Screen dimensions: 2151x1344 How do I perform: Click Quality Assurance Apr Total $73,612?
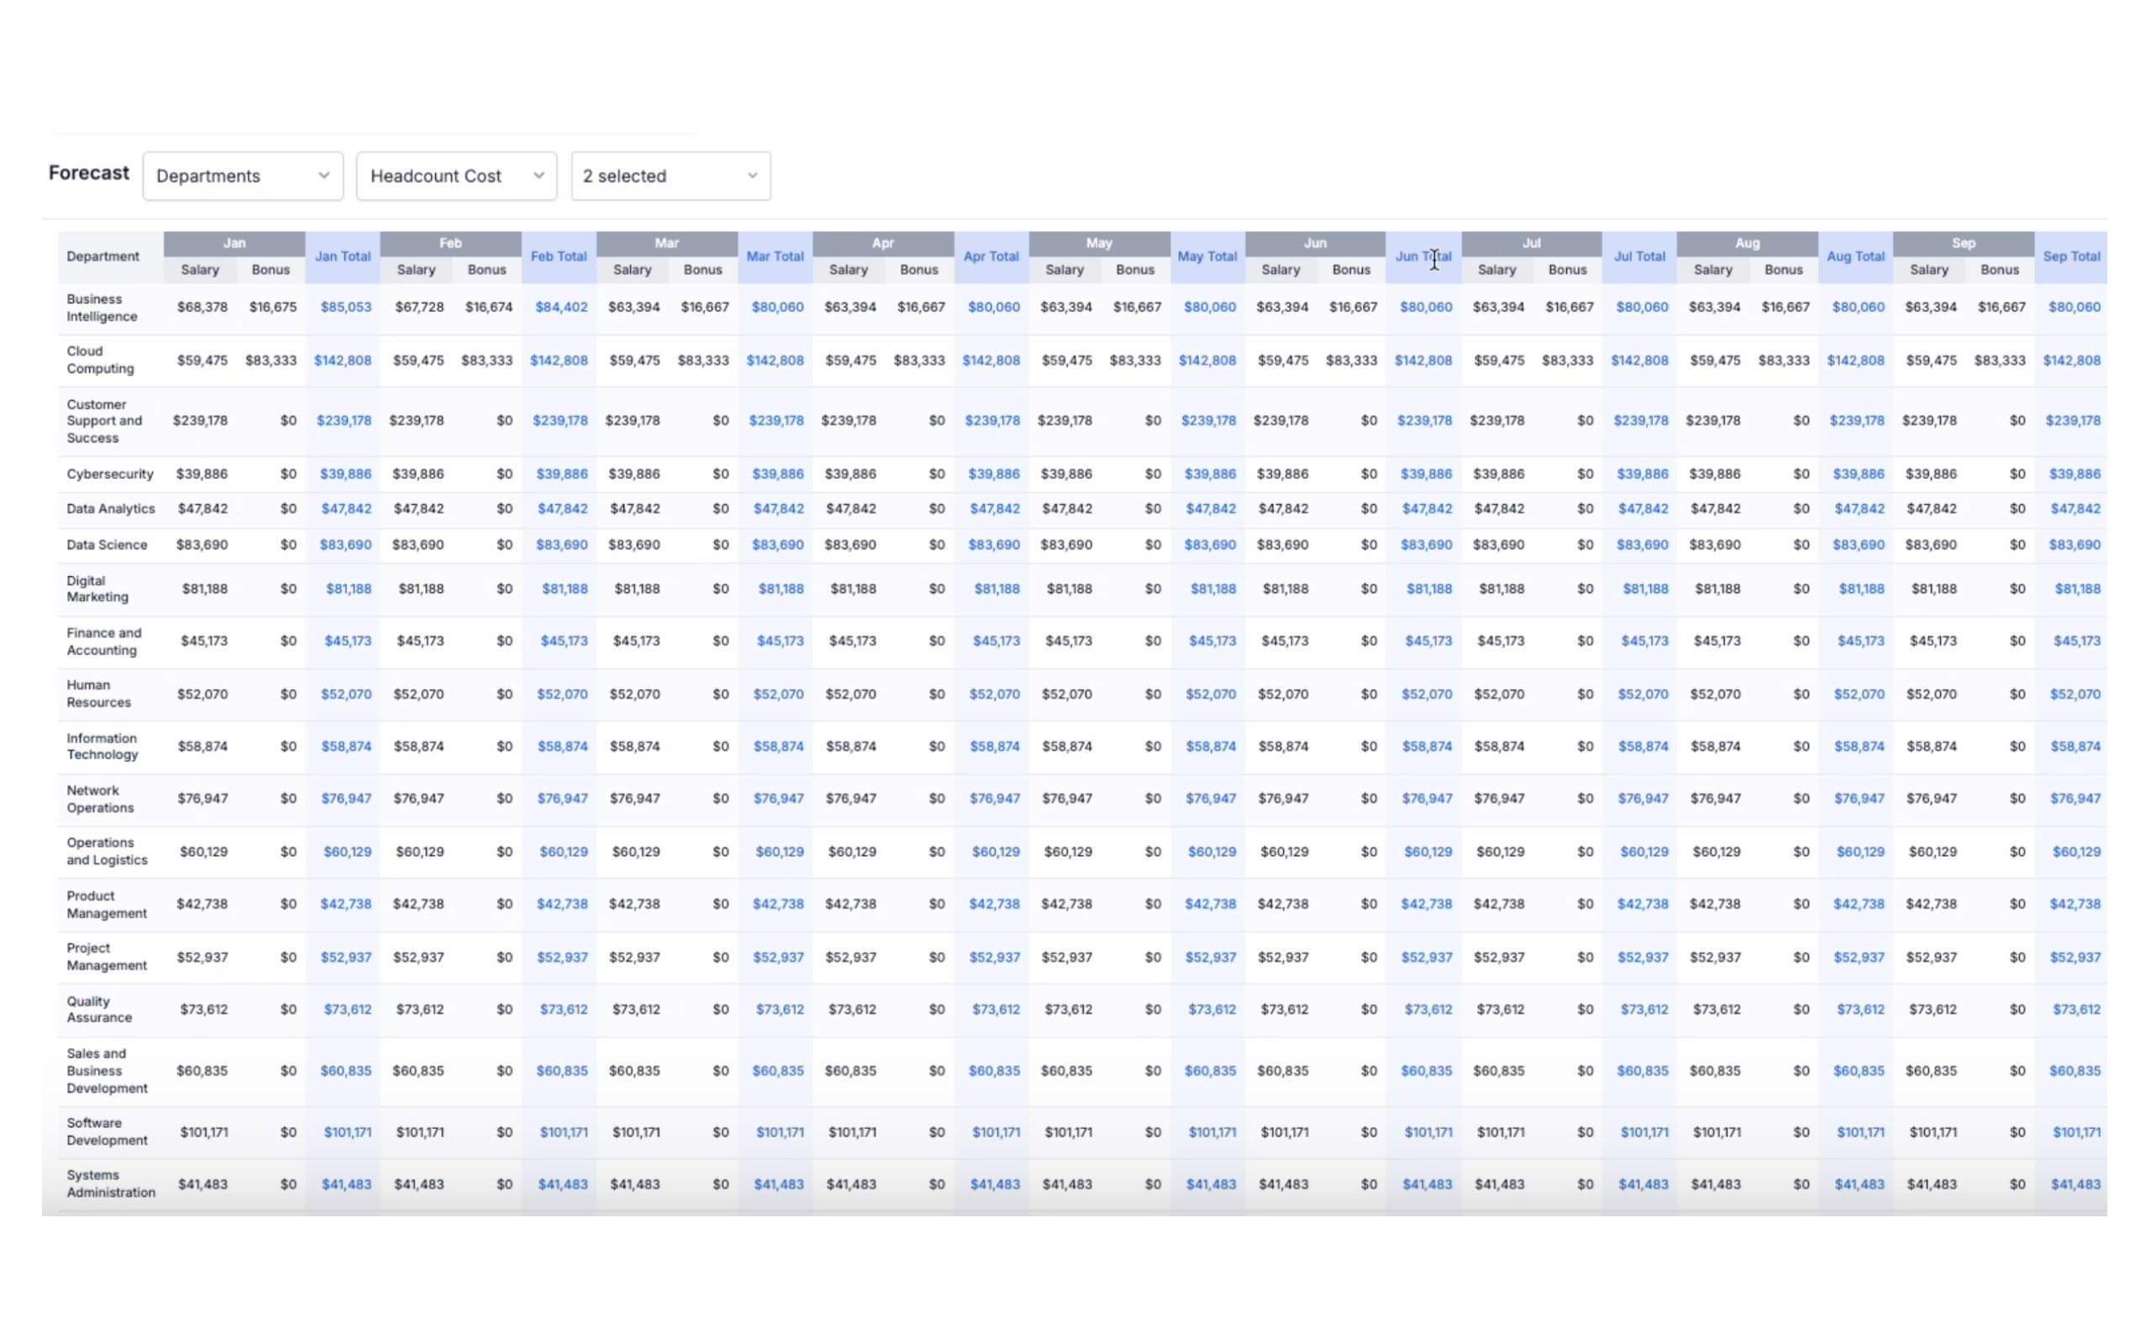[996, 1010]
